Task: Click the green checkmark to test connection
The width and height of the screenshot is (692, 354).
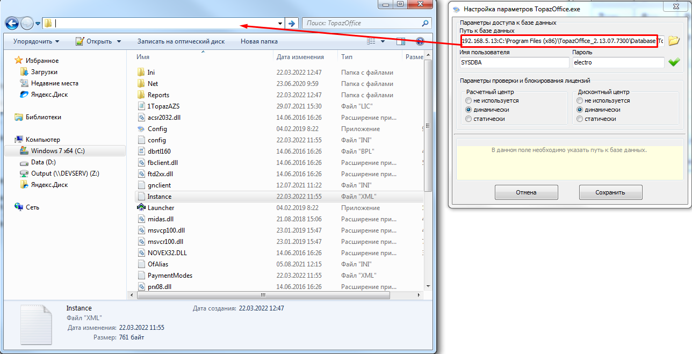Action: (x=674, y=62)
